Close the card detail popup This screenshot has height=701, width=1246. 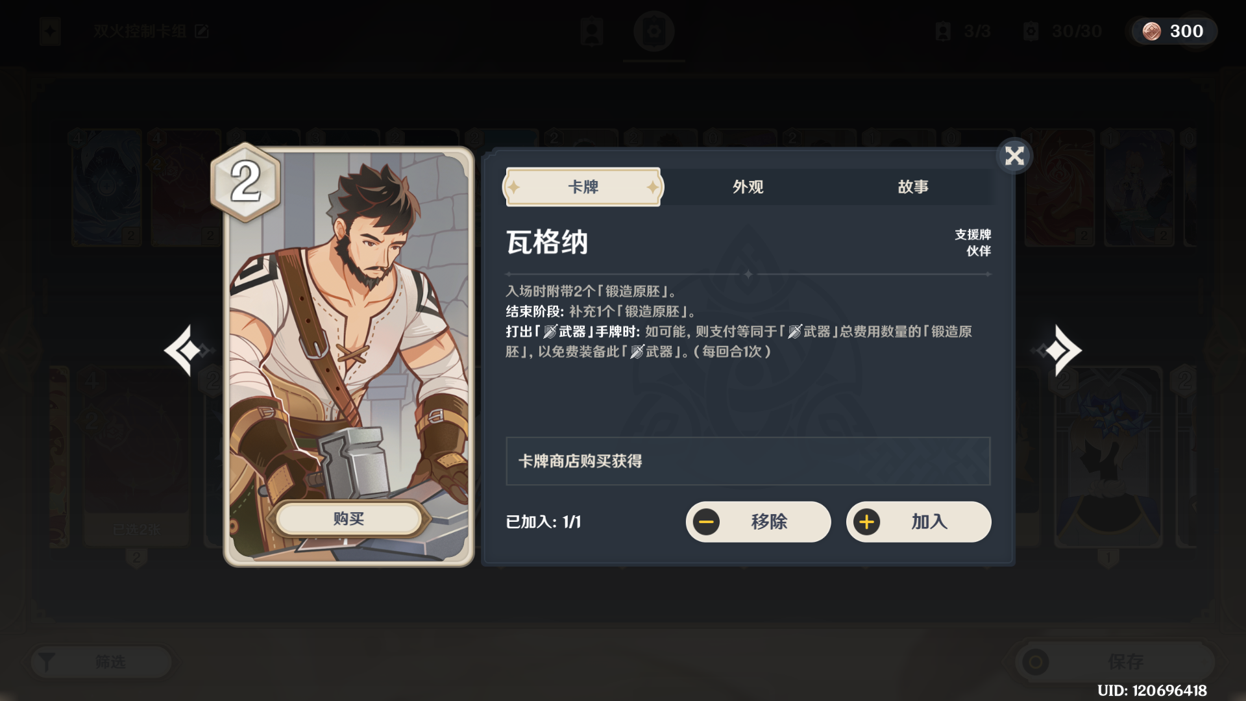tap(1014, 156)
